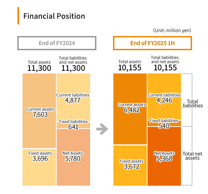Image resolution: width=208 pixels, height=194 pixels.
Task: Click the Total net assets bracket label
Action: coord(192,156)
